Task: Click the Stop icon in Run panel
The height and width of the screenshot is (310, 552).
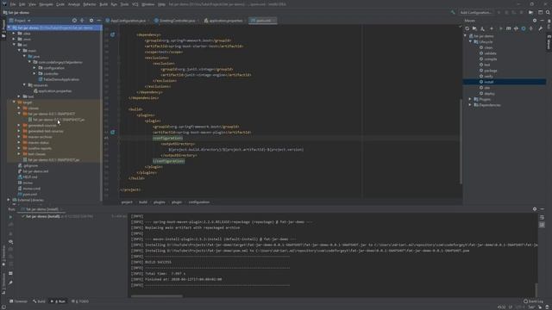Action: click(x=10, y=233)
